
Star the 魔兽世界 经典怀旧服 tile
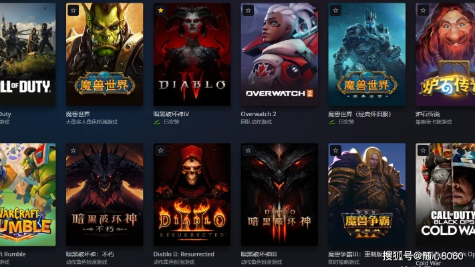point(335,11)
